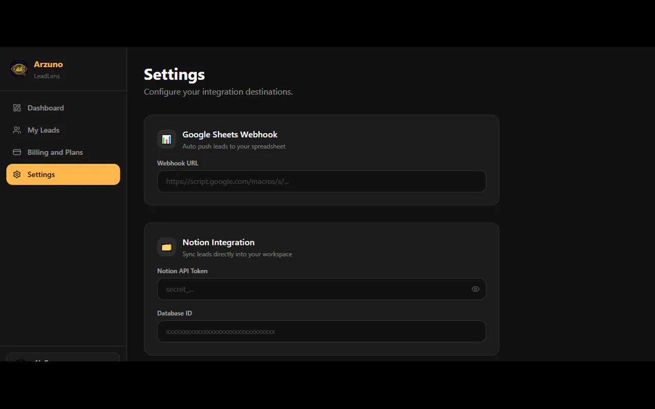Click the Settings page heading

pos(174,75)
